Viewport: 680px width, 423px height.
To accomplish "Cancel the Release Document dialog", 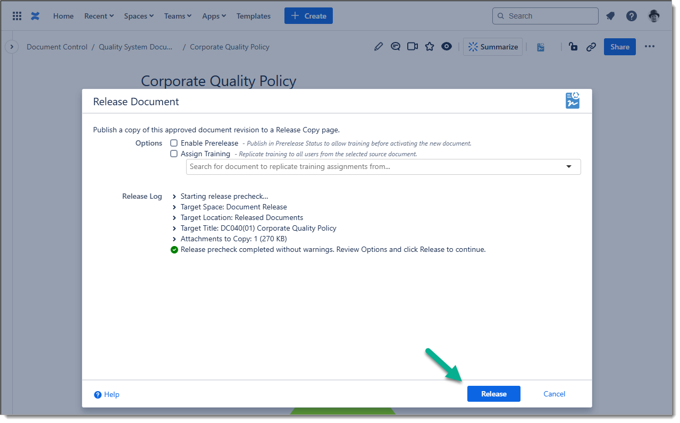I will point(554,394).
